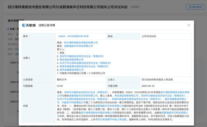Image resolution: width=207 pixels, height=127 pixels.
Task: Click the 案号 row label
Action: [x=25, y=36]
